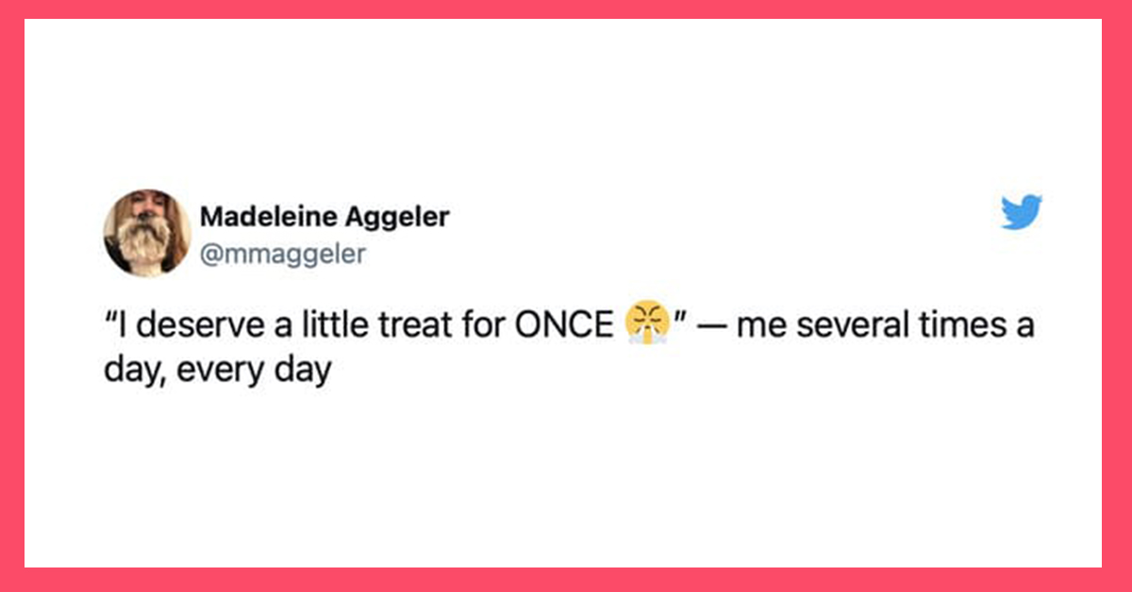
Task: Click the phrase "me several times a"
Action: (x=886, y=327)
